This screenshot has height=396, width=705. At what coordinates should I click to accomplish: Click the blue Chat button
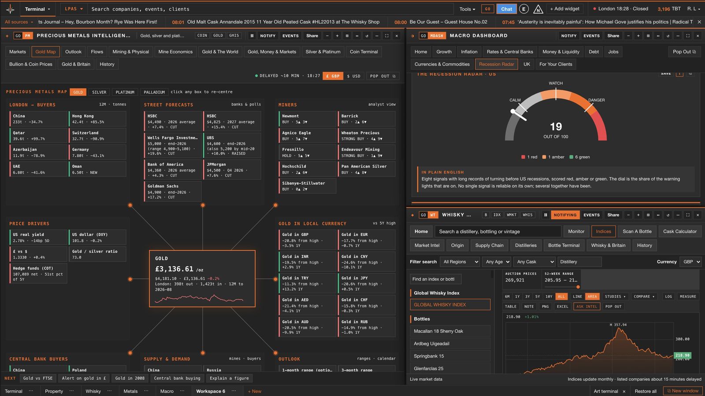point(506,9)
